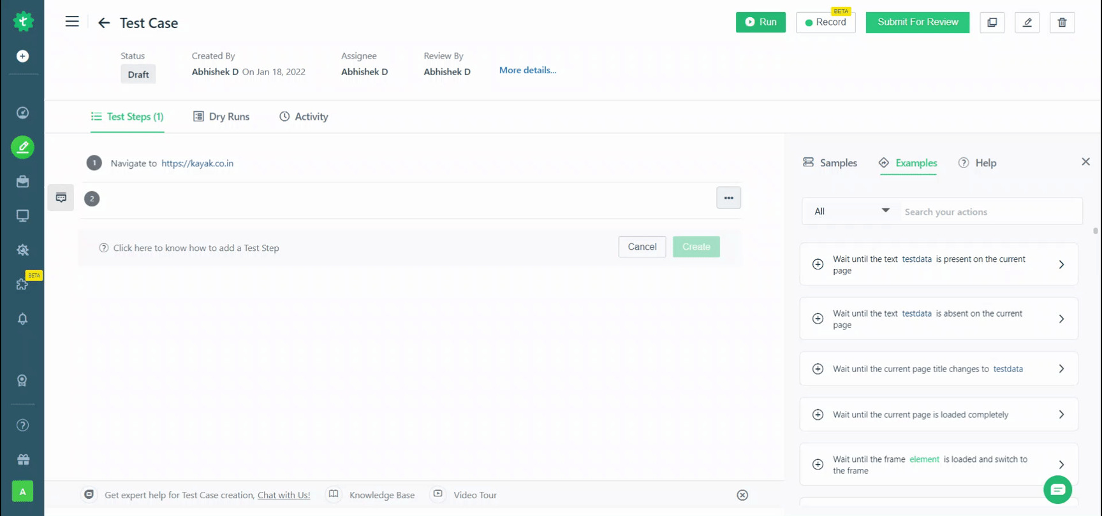The height and width of the screenshot is (516, 1102).
Task: Open the three-dots menu for step 2
Action: click(x=728, y=198)
